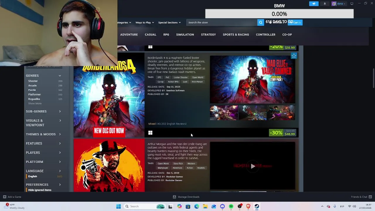Open the Special Sections dropdown
This screenshot has height=211, width=375.
pos(169,23)
